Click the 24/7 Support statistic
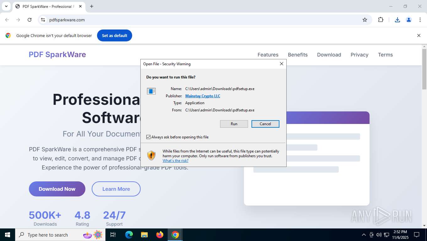Image resolution: width=427 pixels, height=241 pixels. tap(114, 218)
